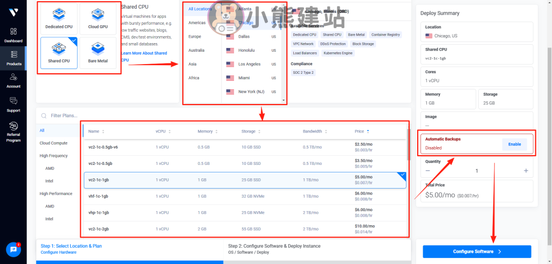The height and width of the screenshot is (264, 552).
Task: Open the Dashboard icon in sidebar
Action: tap(13, 34)
